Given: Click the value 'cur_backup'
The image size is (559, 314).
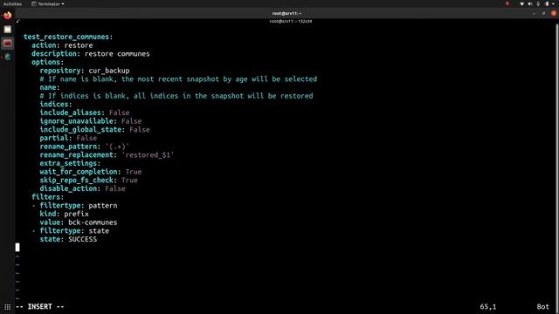Looking at the screenshot, I should pyautogui.click(x=109, y=71).
